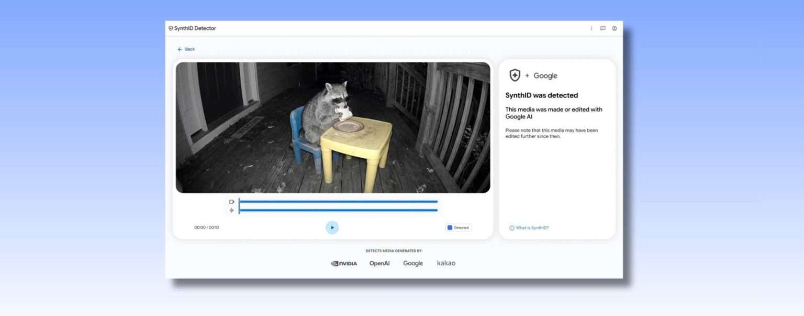Viewport: 804px width, 316px height.
Task: Click the kakao logo
Action: pyautogui.click(x=446, y=263)
